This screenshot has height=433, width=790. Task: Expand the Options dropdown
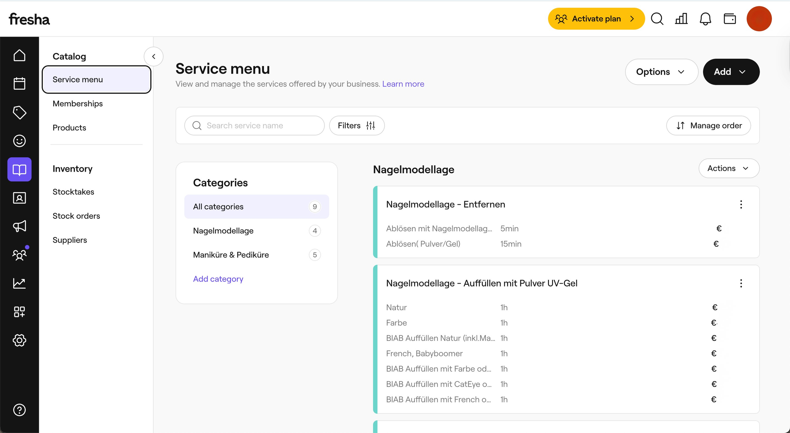(661, 72)
